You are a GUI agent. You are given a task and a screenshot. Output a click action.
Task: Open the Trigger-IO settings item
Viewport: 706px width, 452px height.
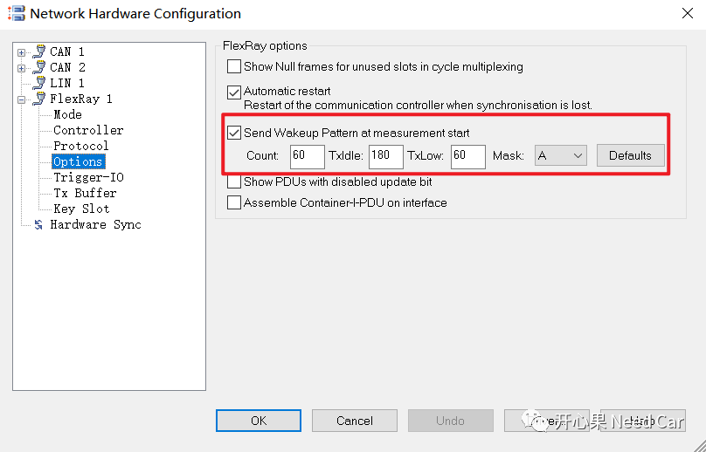tap(88, 177)
